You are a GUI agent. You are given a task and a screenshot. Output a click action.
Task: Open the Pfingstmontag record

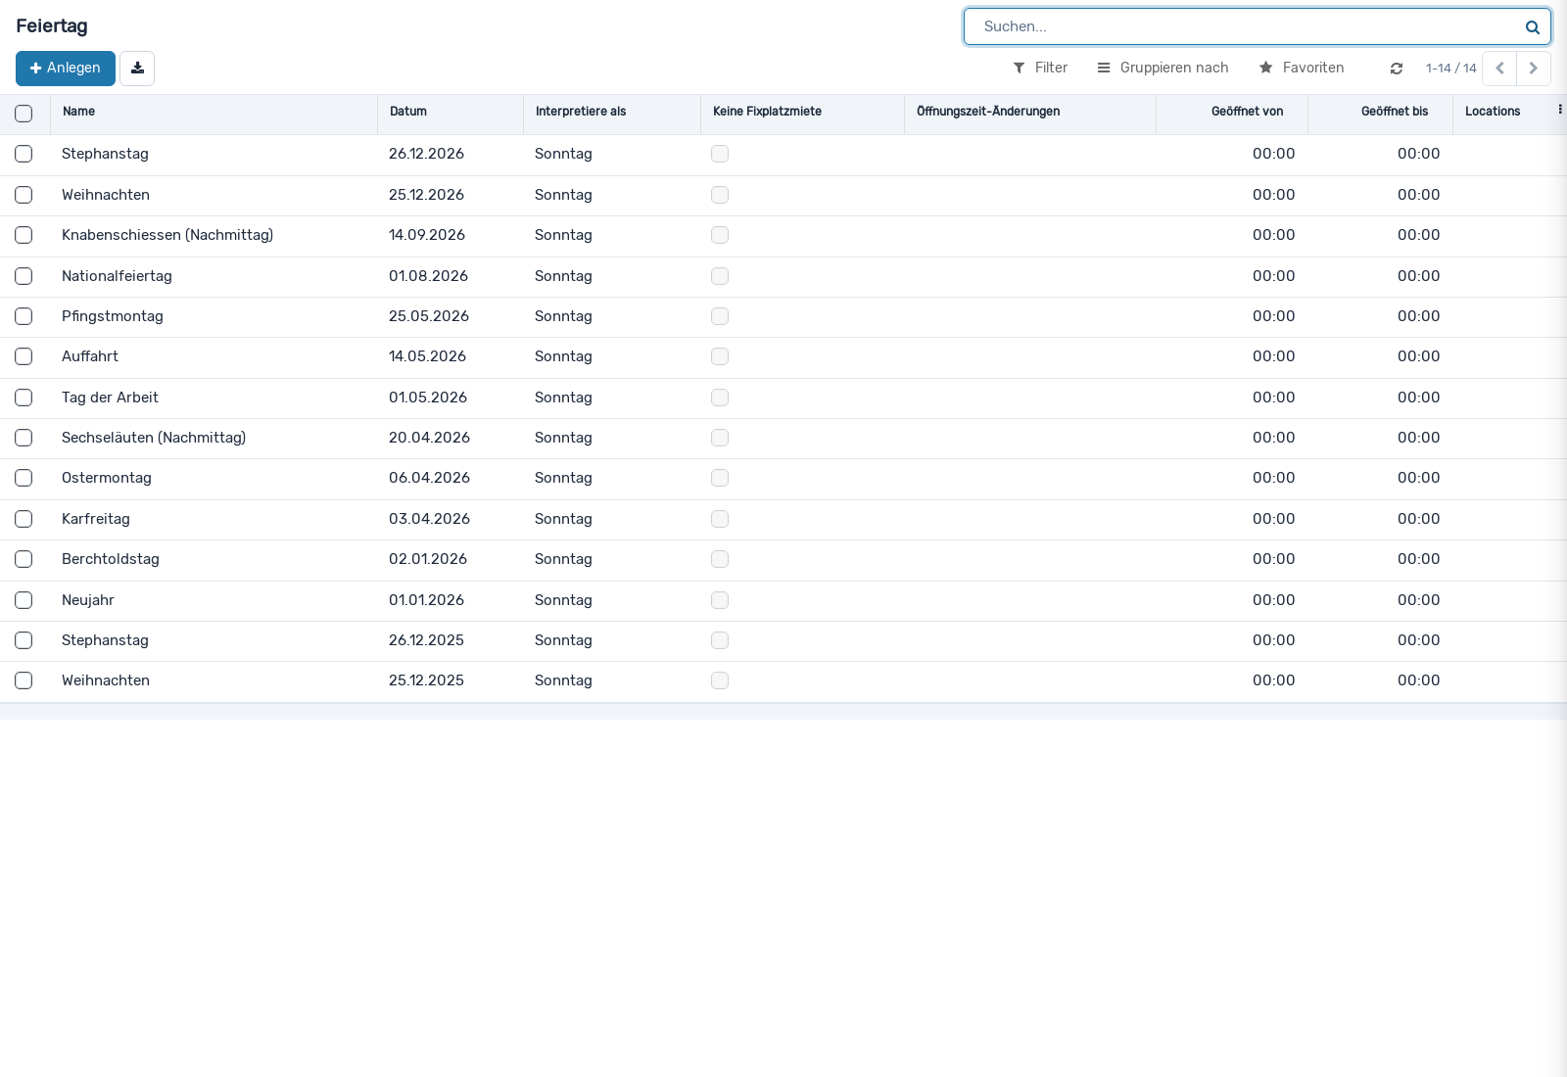coord(113,316)
